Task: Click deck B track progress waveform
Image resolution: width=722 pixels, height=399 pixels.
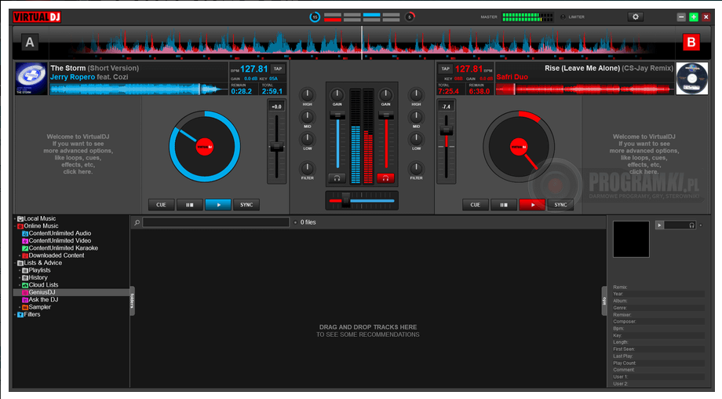Action: (585, 90)
